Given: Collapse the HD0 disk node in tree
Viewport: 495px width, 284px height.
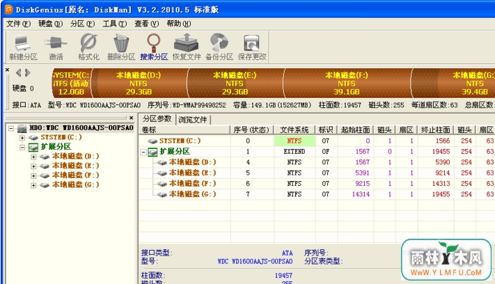Looking at the screenshot, I should click(x=11, y=129).
